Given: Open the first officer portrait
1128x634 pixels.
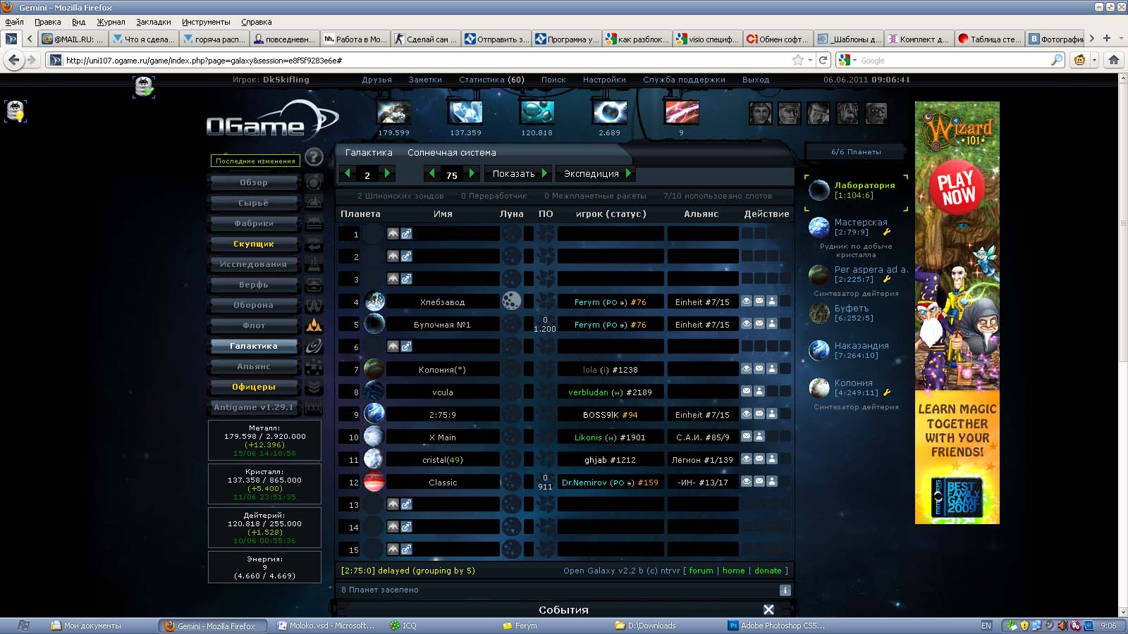Looking at the screenshot, I should click(x=760, y=113).
